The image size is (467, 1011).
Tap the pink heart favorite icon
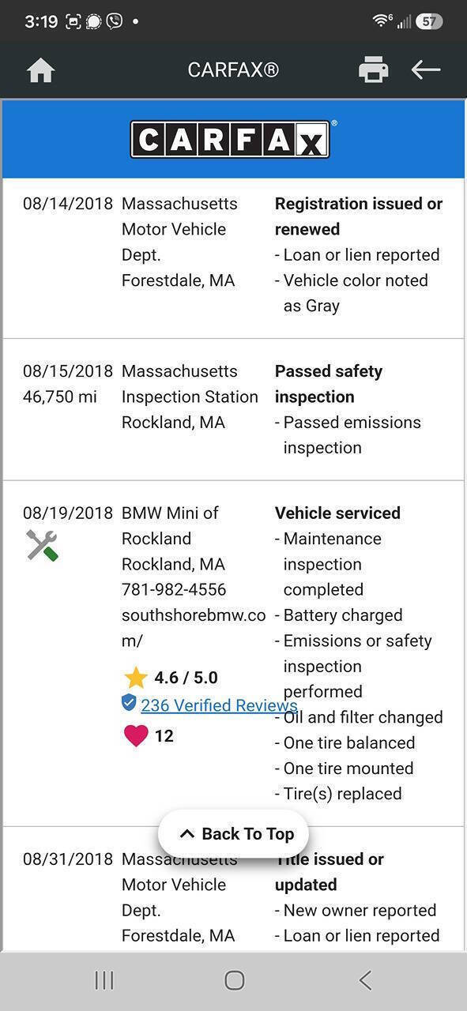point(136,736)
